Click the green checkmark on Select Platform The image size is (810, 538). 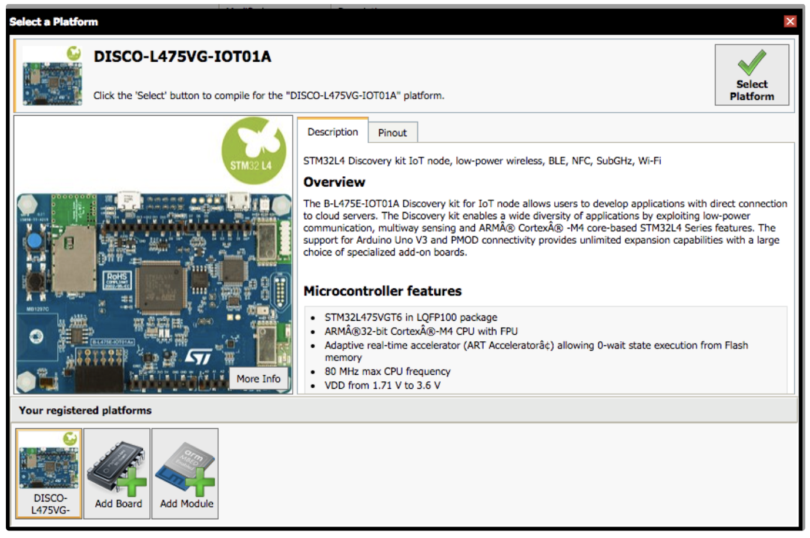pyautogui.click(x=752, y=62)
